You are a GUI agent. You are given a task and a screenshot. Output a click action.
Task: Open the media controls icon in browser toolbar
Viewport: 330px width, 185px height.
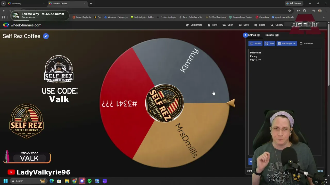[313, 11]
